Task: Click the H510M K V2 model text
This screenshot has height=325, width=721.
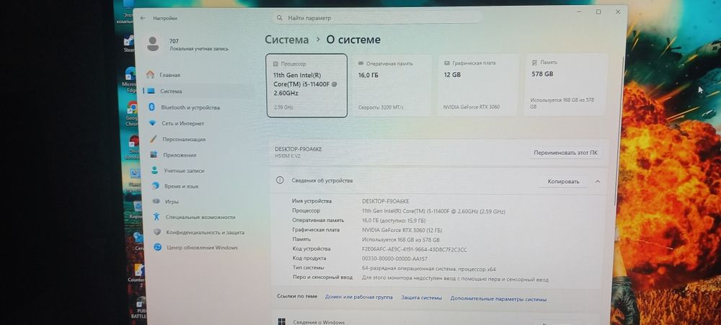Action: click(288, 156)
